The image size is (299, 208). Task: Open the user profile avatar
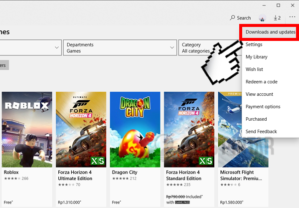coord(263,18)
